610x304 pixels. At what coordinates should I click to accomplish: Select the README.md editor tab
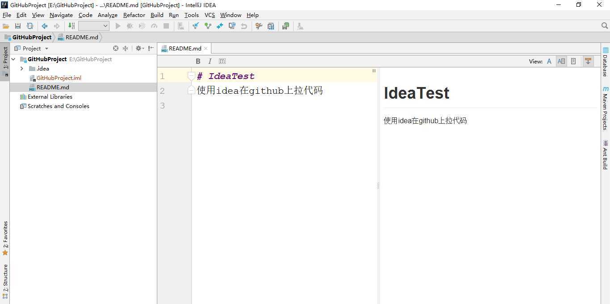coord(185,48)
